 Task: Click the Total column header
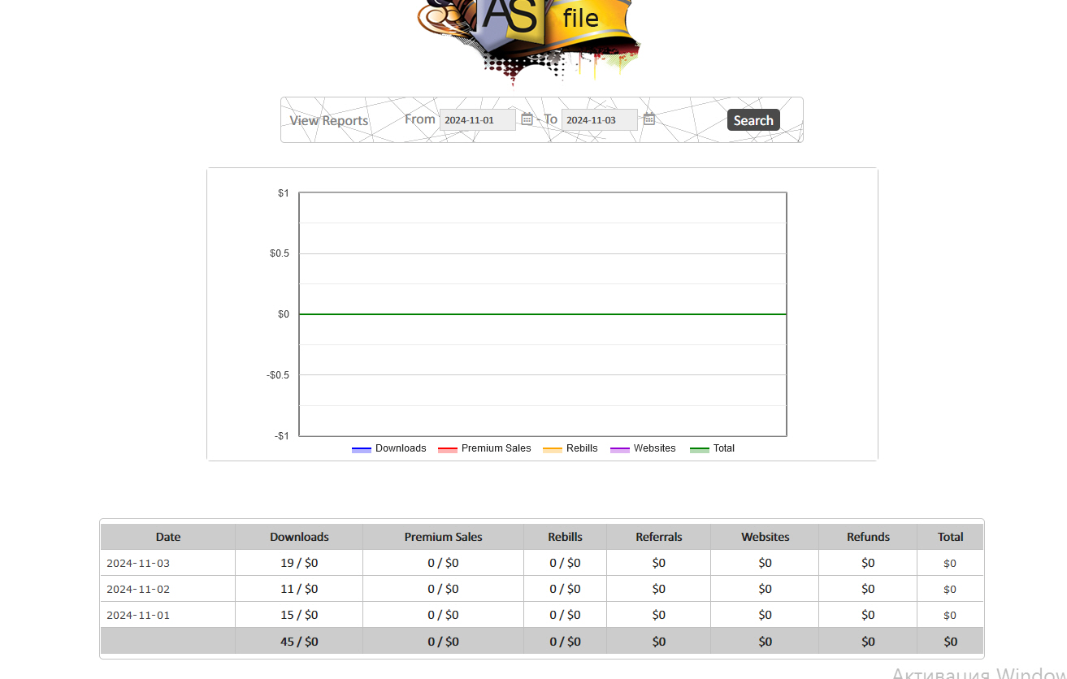pyautogui.click(x=950, y=537)
